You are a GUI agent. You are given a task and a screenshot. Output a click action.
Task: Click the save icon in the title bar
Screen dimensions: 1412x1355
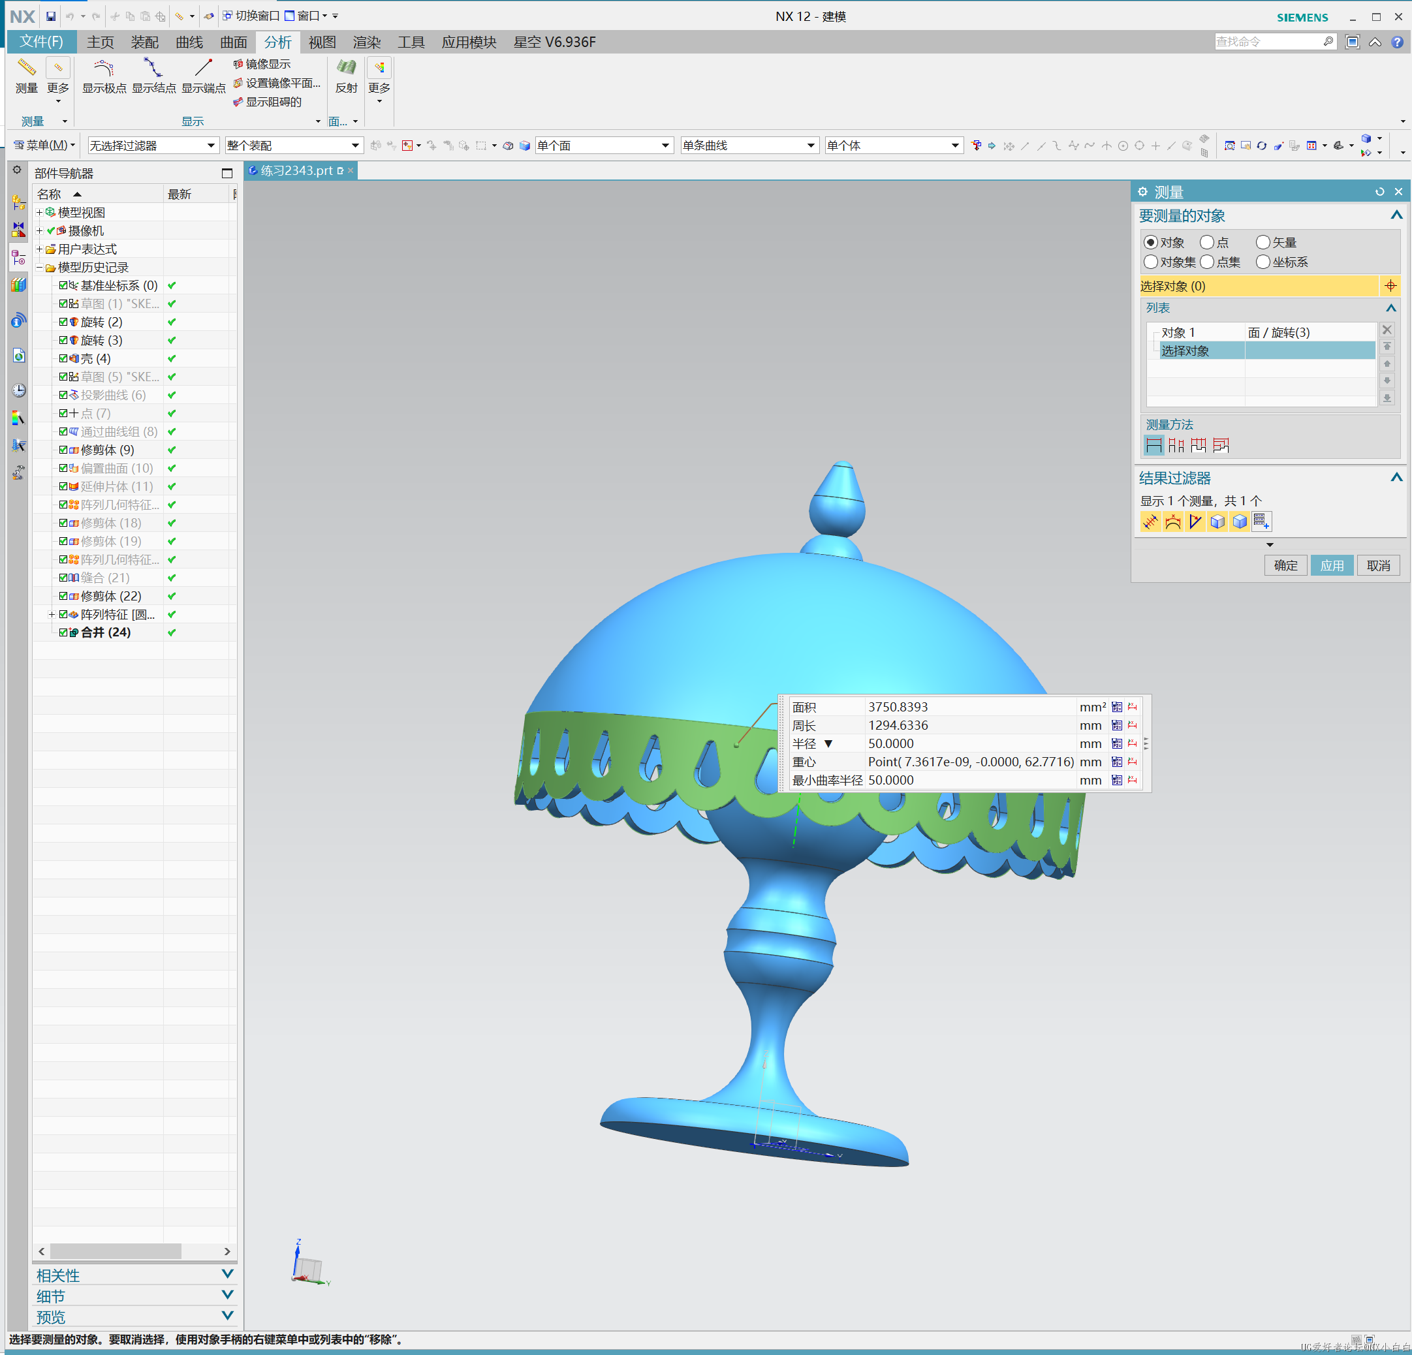click(50, 16)
